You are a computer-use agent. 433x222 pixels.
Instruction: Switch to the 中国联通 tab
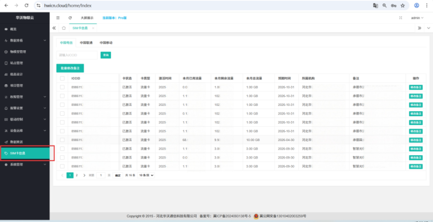pos(86,43)
